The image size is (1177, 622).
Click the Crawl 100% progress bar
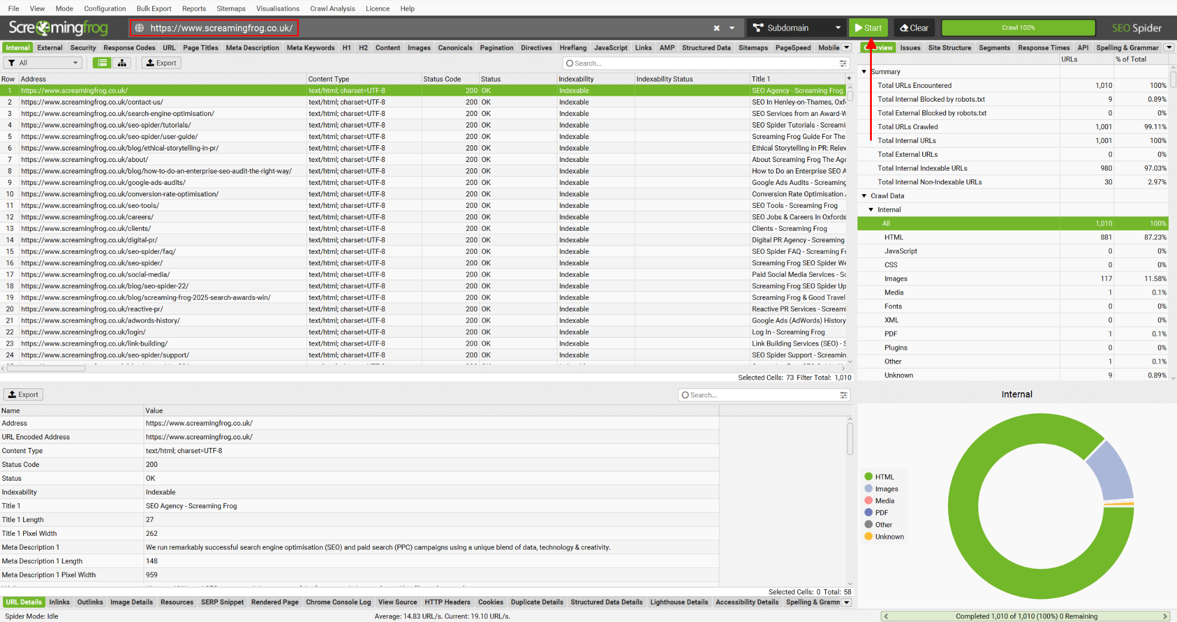[x=1018, y=28]
